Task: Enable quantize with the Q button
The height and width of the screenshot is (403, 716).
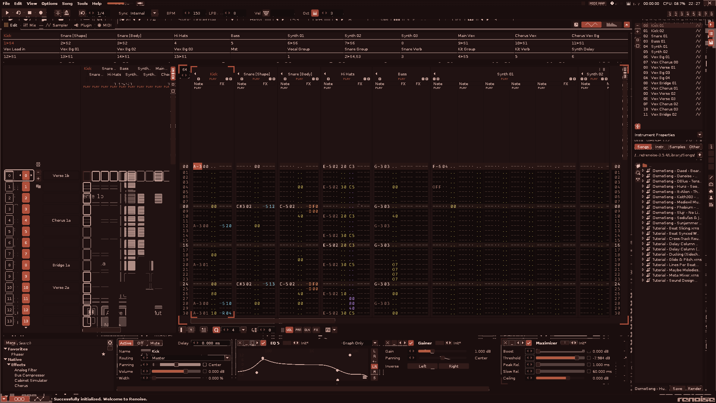Action: tap(216, 330)
